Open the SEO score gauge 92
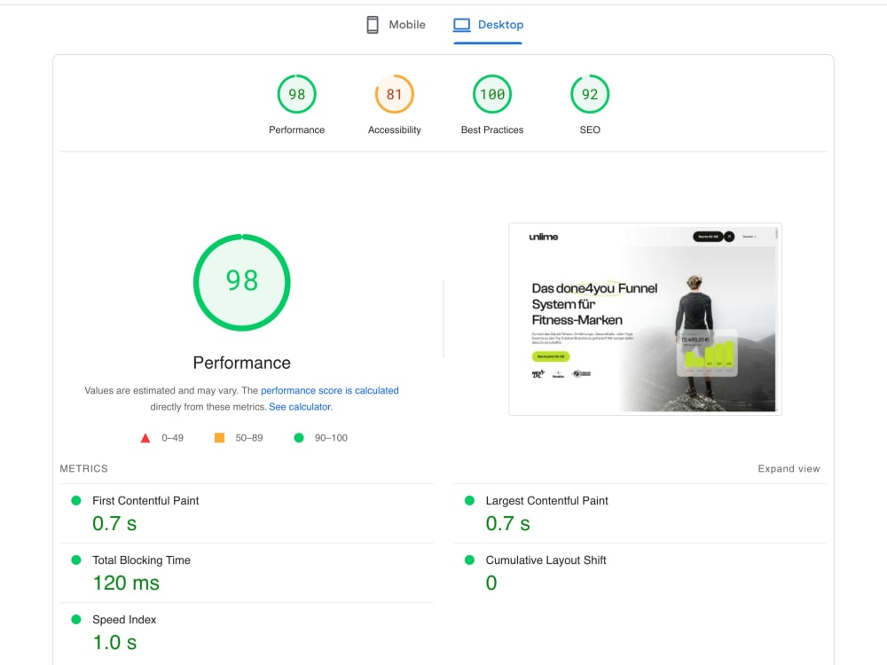887x665 pixels. point(590,94)
